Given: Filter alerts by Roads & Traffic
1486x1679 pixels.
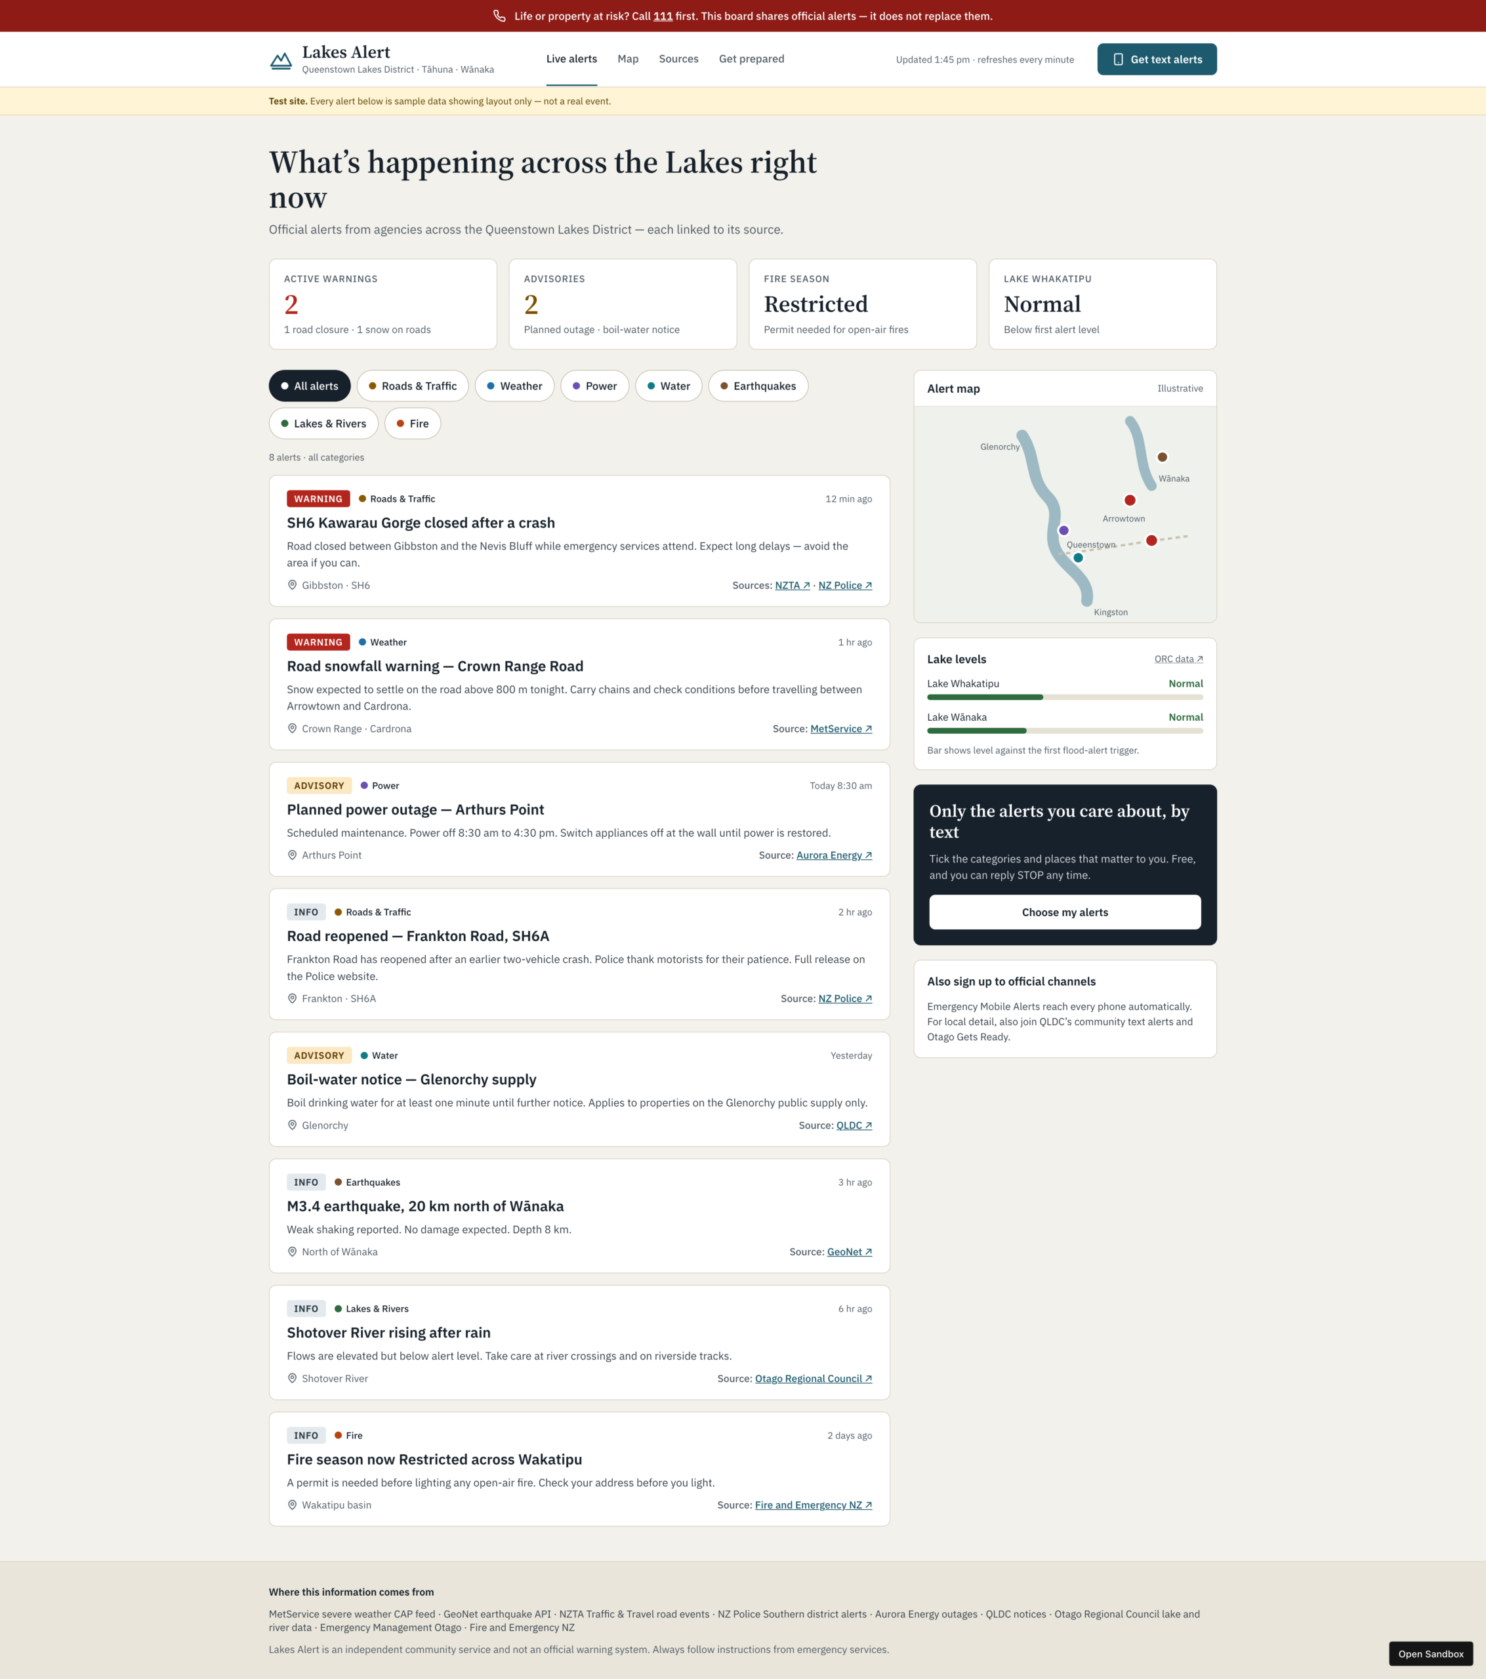Looking at the screenshot, I should (413, 386).
